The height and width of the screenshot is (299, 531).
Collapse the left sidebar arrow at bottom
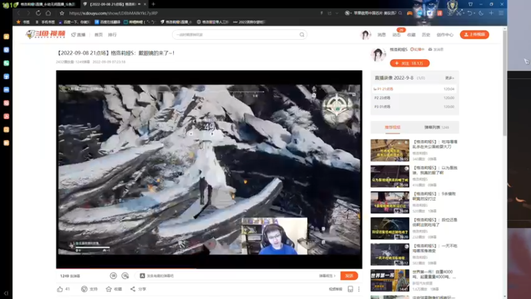6,293
